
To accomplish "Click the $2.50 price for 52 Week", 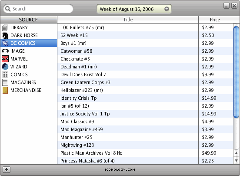I will [208, 35].
